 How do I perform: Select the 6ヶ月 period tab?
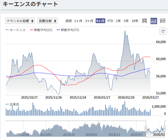pos(100,21)
